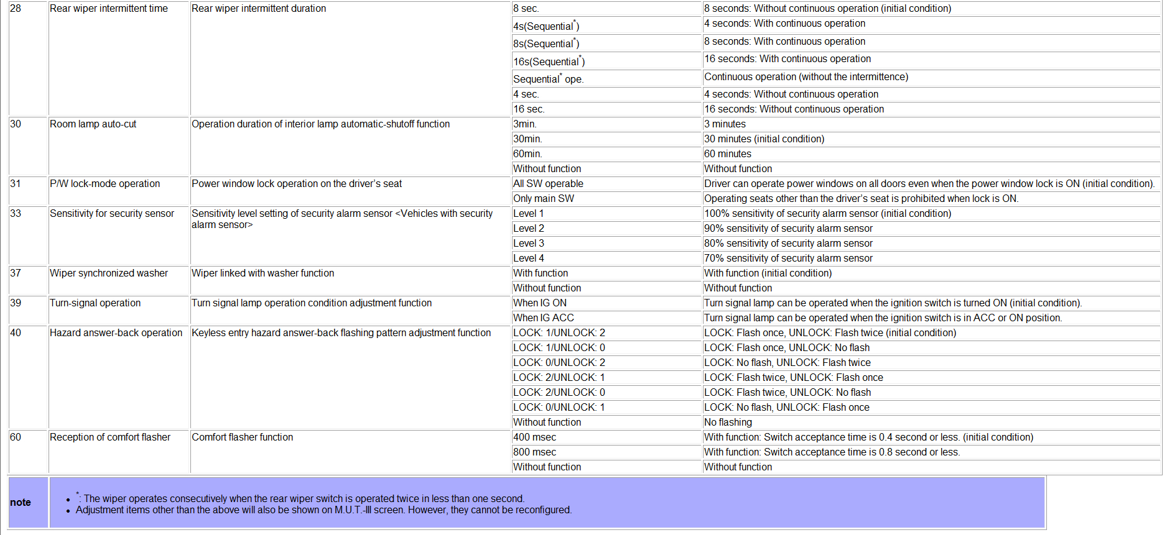This screenshot has height=535, width=1167.
Task: Click the note about M.U.T.-III screen
Action: click(x=323, y=510)
